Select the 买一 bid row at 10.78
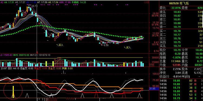The image size is (203, 101). pos(181,31)
